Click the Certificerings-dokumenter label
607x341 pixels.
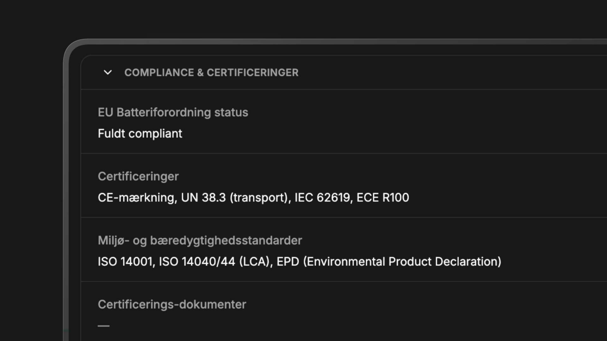click(x=172, y=304)
